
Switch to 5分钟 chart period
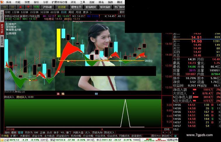click(24, 12)
